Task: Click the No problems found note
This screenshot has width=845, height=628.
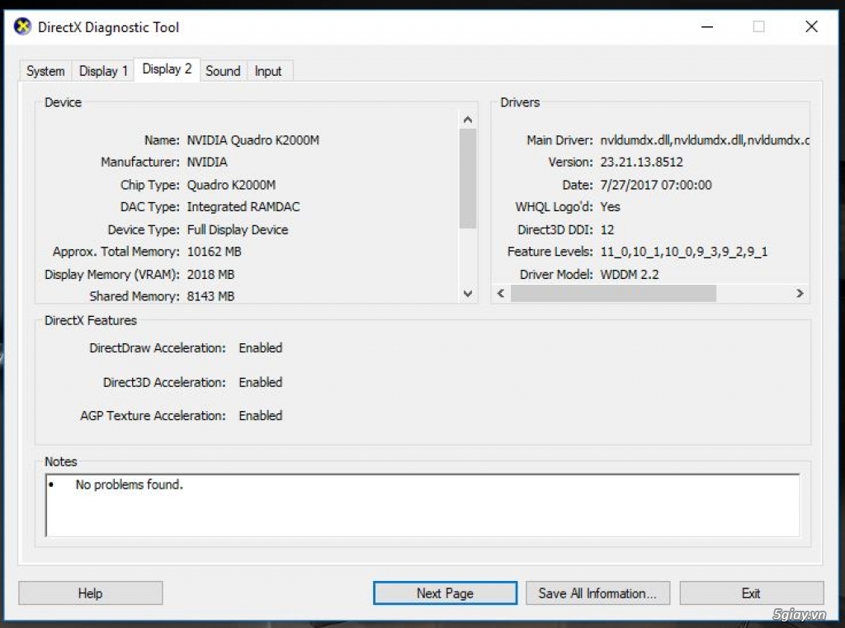Action: [129, 484]
